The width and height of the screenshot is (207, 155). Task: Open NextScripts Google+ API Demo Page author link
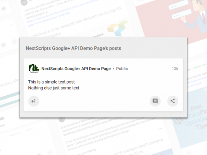(x=76, y=69)
